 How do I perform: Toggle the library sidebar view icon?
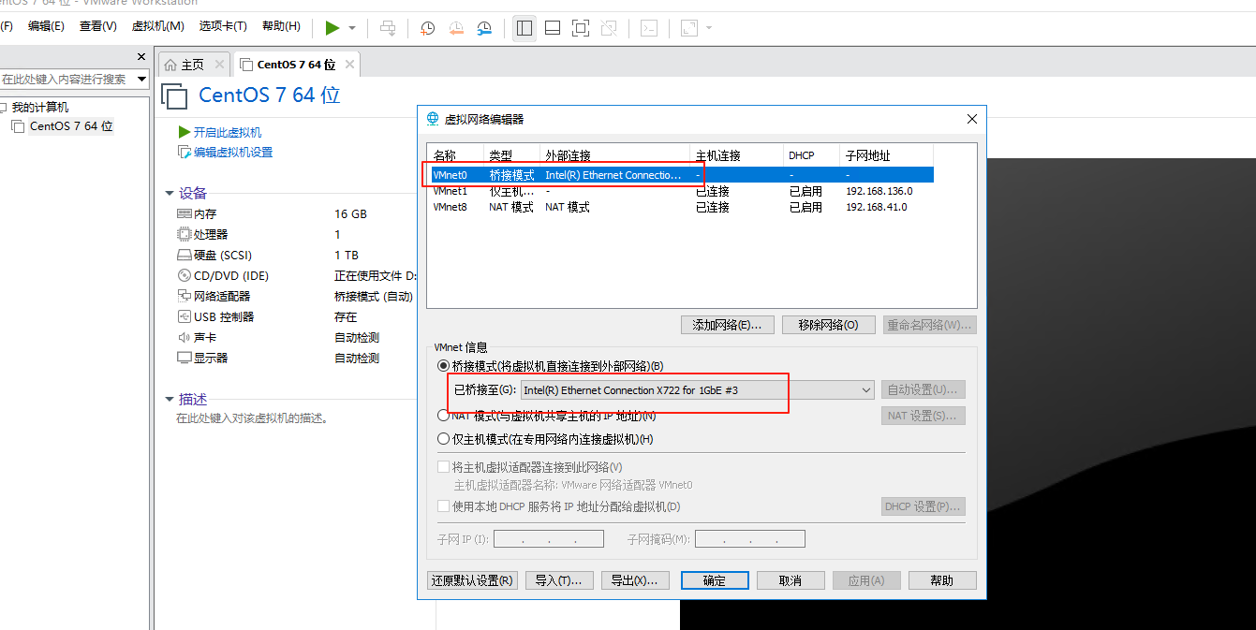coord(525,28)
